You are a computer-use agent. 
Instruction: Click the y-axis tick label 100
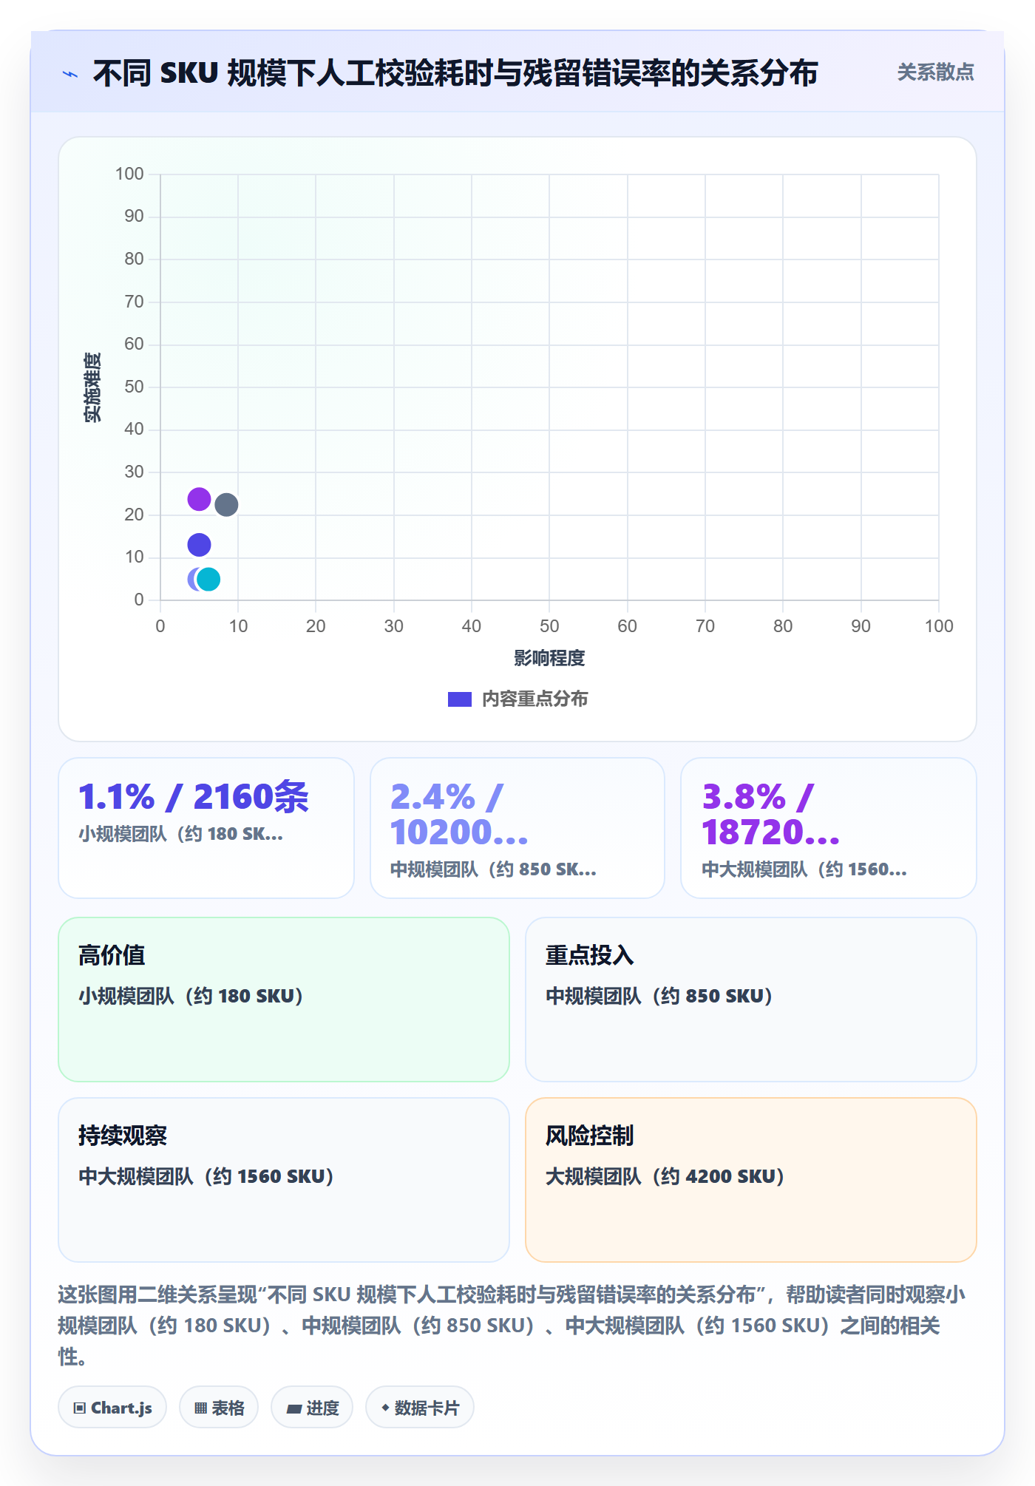[129, 174]
